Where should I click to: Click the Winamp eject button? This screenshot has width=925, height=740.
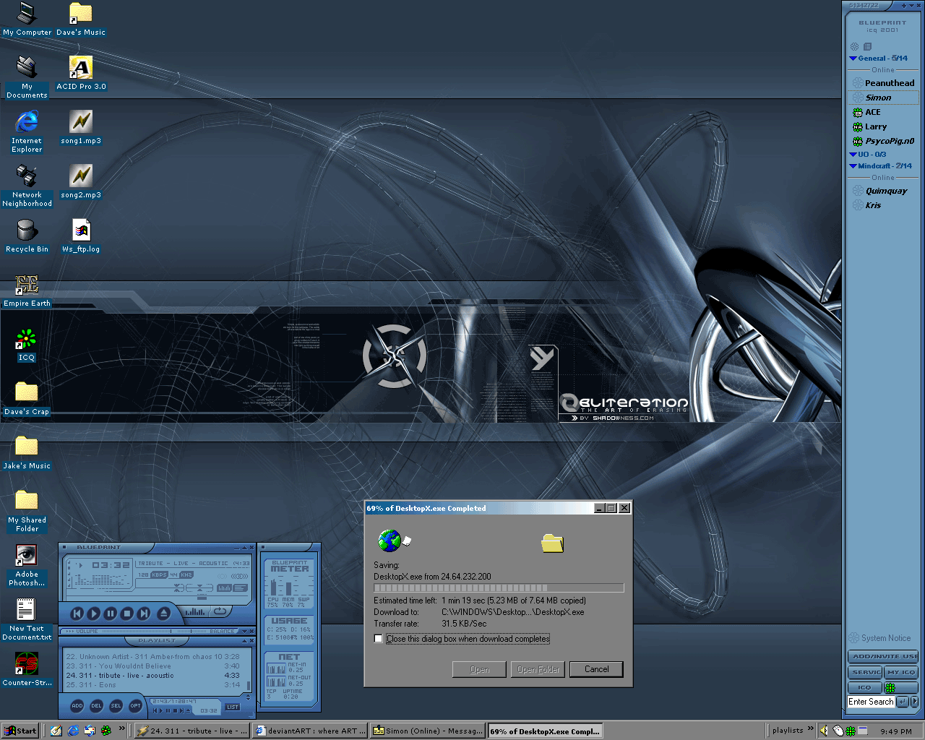point(164,613)
